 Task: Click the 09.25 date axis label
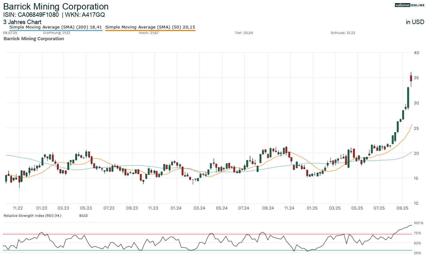tap(402, 208)
